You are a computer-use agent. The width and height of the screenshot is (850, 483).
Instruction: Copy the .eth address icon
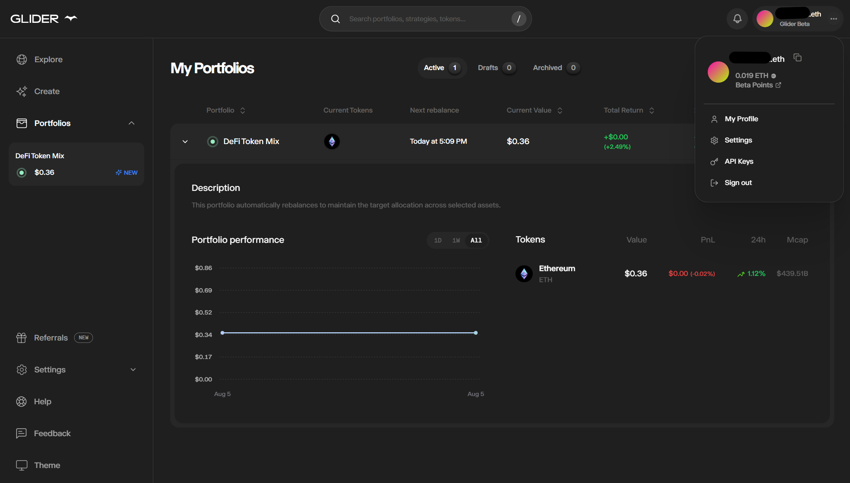tap(798, 58)
